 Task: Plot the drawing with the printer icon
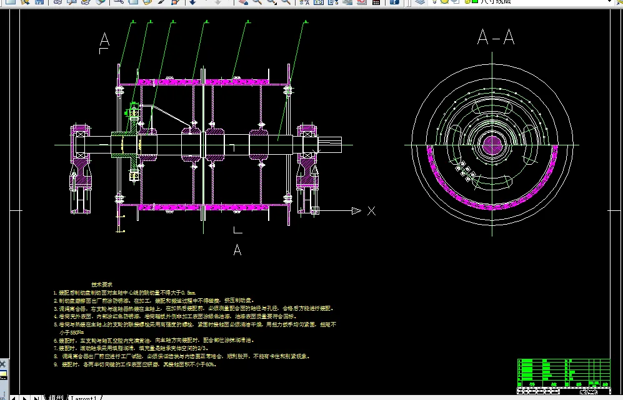(x=57, y=2)
